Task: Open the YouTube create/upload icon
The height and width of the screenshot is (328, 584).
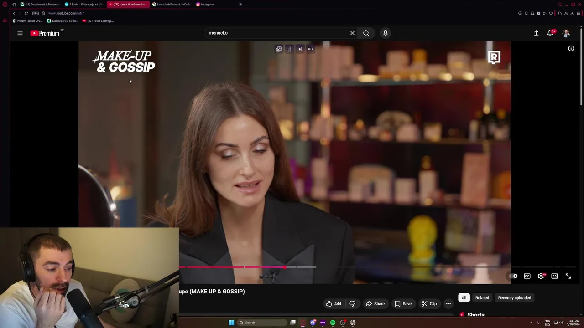Action: click(x=537, y=33)
